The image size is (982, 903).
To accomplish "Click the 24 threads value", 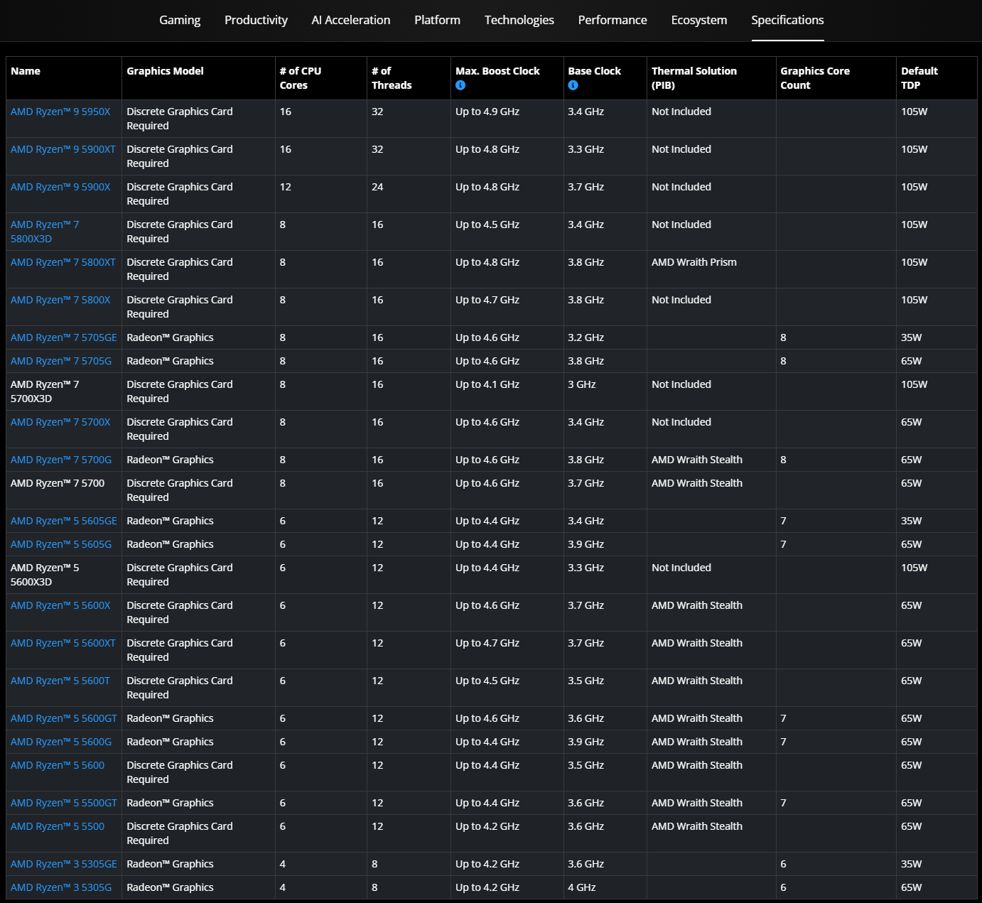I will click(377, 187).
